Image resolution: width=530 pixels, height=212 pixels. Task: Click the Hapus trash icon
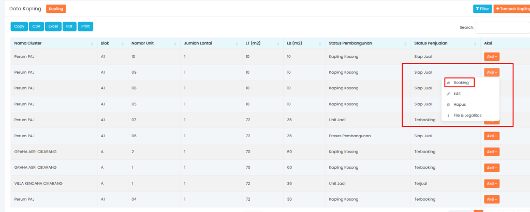click(448, 104)
